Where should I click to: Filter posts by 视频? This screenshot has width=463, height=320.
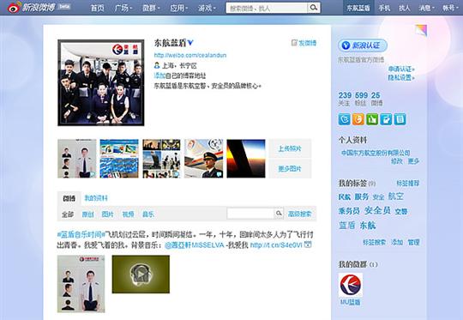pos(128,214)
